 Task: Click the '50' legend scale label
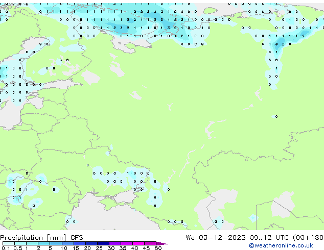[158, 248]
